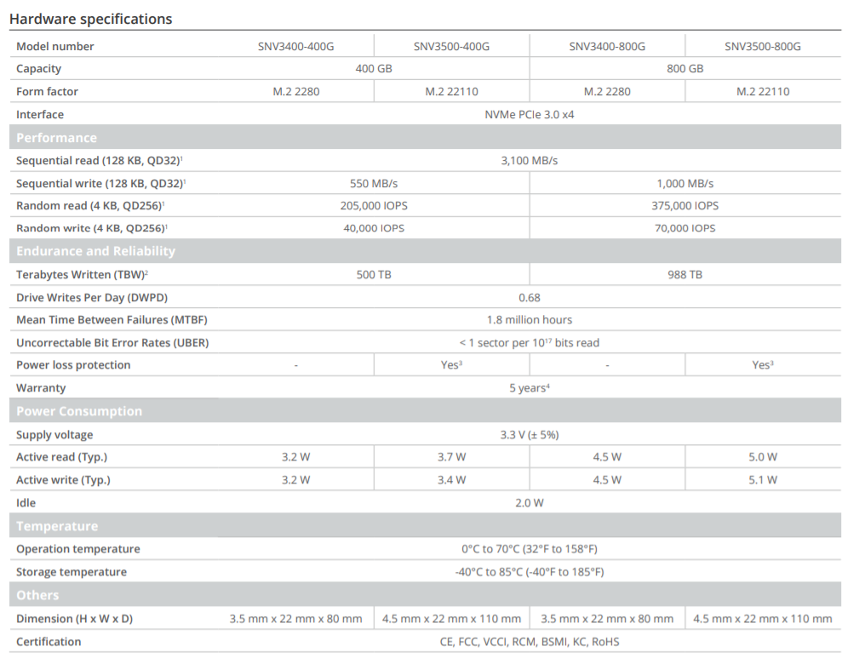
Task: Select the 1.8 million hours MTBF value
Action: pyautogui.click(x=529, y=320)
